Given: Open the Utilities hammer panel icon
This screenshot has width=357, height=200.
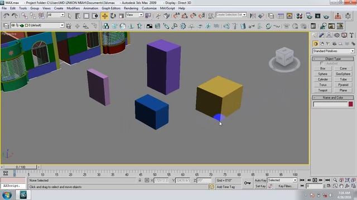Looking at the screenshot, I should (352, 35).
